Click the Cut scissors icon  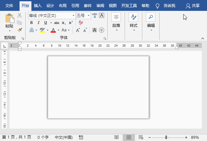(x=20, y=15)
